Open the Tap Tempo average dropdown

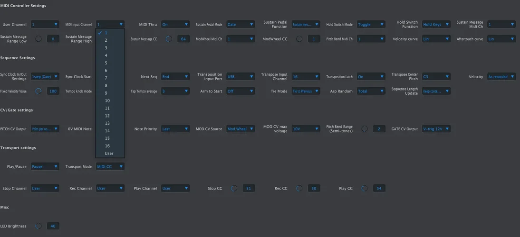click(x=175, y=91)
